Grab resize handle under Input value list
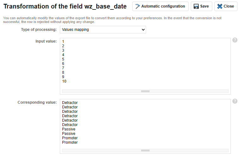The image size is (239, 156). pos(145,91)
